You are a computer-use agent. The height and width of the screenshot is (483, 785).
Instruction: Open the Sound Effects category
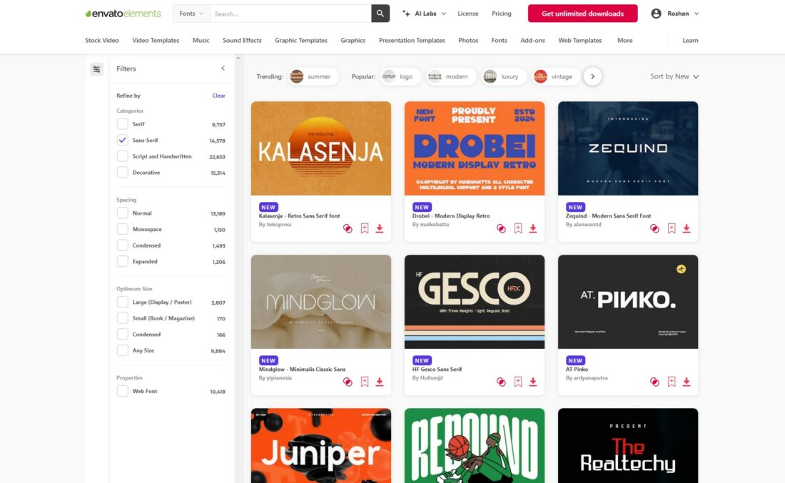pos(241,41)
